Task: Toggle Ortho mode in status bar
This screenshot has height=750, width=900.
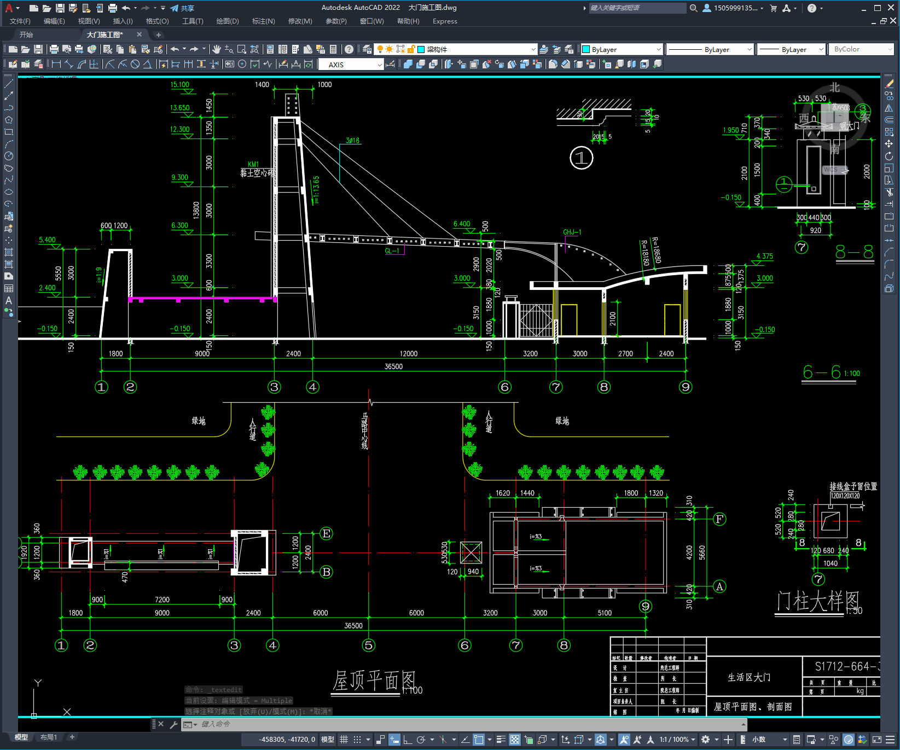Action: coord(408,740)
